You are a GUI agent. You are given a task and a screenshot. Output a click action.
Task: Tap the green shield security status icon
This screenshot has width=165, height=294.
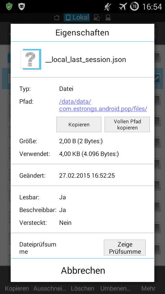click(9, 7)
